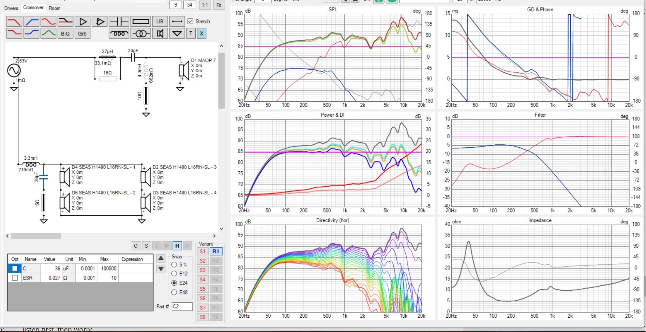The height and width of the screenshot is (332, 646).
Task: Click the schematic horizontal scroll-right arrow
Action: pos(214,236)
